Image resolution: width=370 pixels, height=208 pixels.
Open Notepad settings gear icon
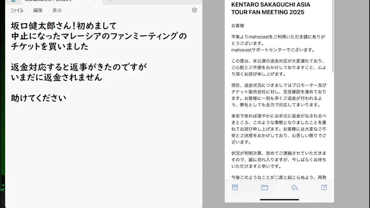[x=195, y=10]
